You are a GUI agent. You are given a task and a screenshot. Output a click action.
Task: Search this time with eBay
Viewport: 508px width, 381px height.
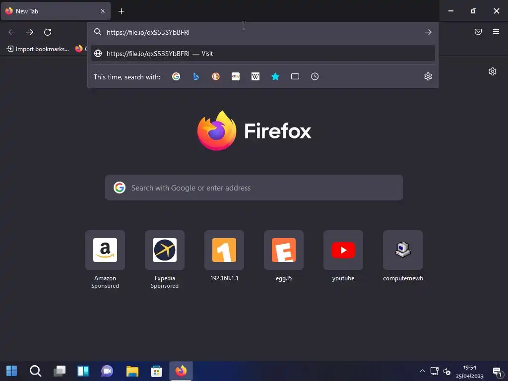236,76
